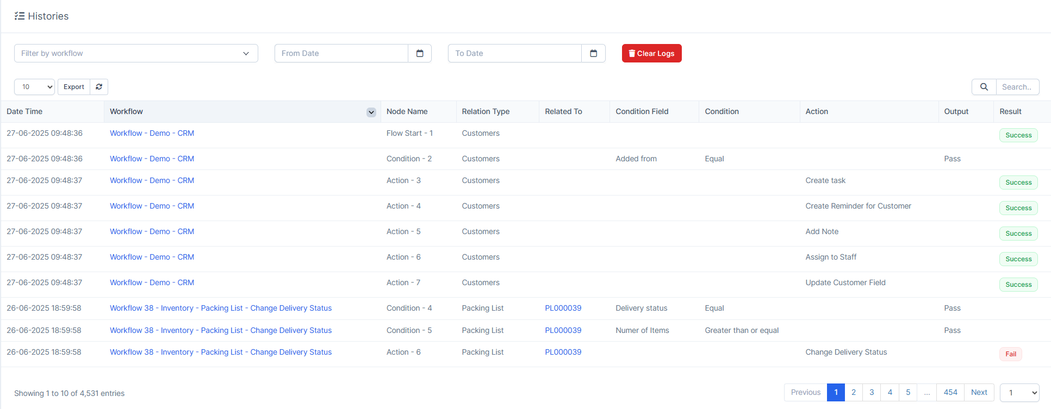1051x409 pixels.
Task: Click the From Date calendar icon
Action: [x=420, y=53]
